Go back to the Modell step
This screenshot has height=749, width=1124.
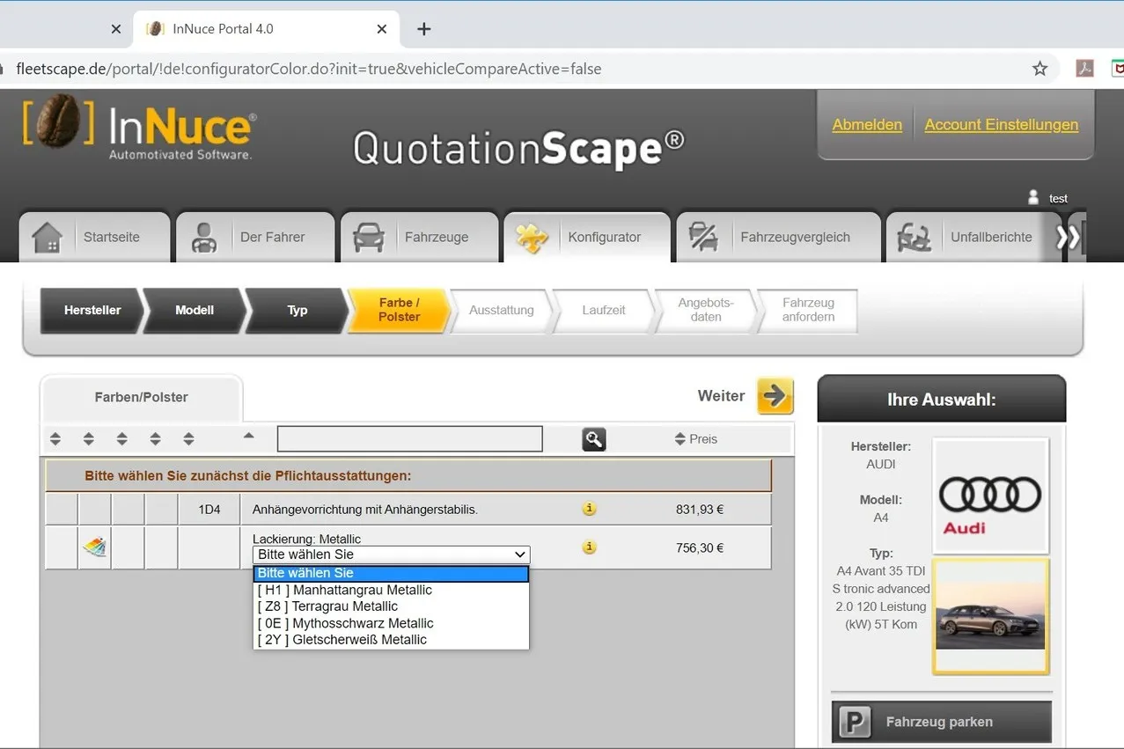tap(195, 310)
